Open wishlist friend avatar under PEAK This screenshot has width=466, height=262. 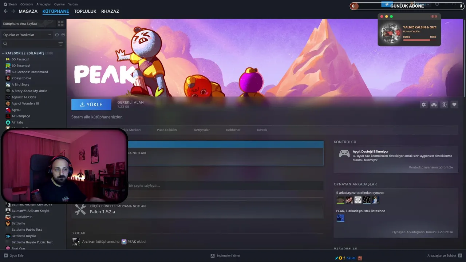tap(340, 218)
